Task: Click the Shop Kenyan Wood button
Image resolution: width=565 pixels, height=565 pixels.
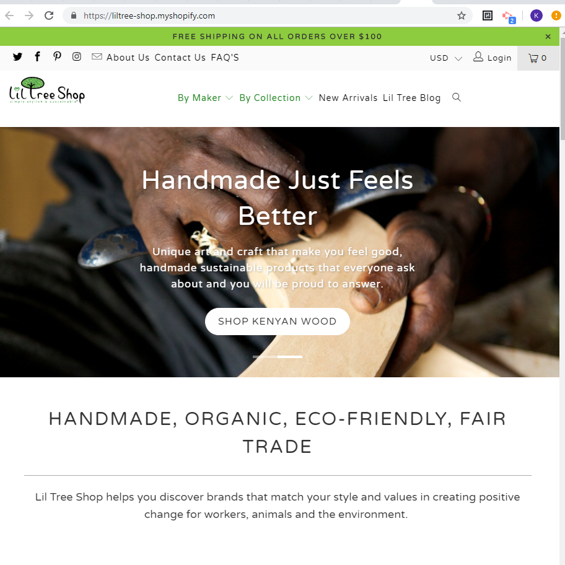Action: [x=278, y=321]
